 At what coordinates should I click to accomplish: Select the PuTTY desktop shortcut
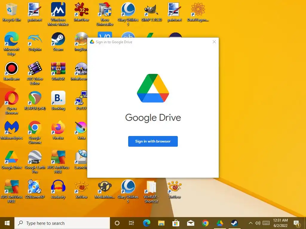click(81, 101)
